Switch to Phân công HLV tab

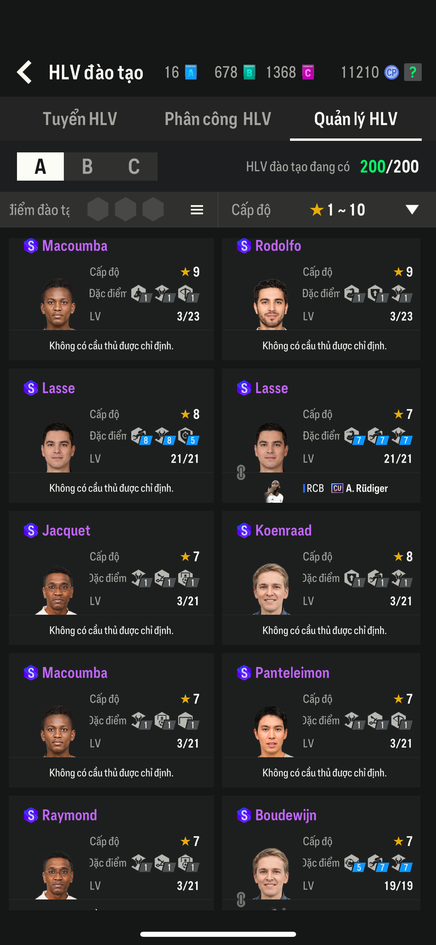pyautogui.click(x=218, y=119)
